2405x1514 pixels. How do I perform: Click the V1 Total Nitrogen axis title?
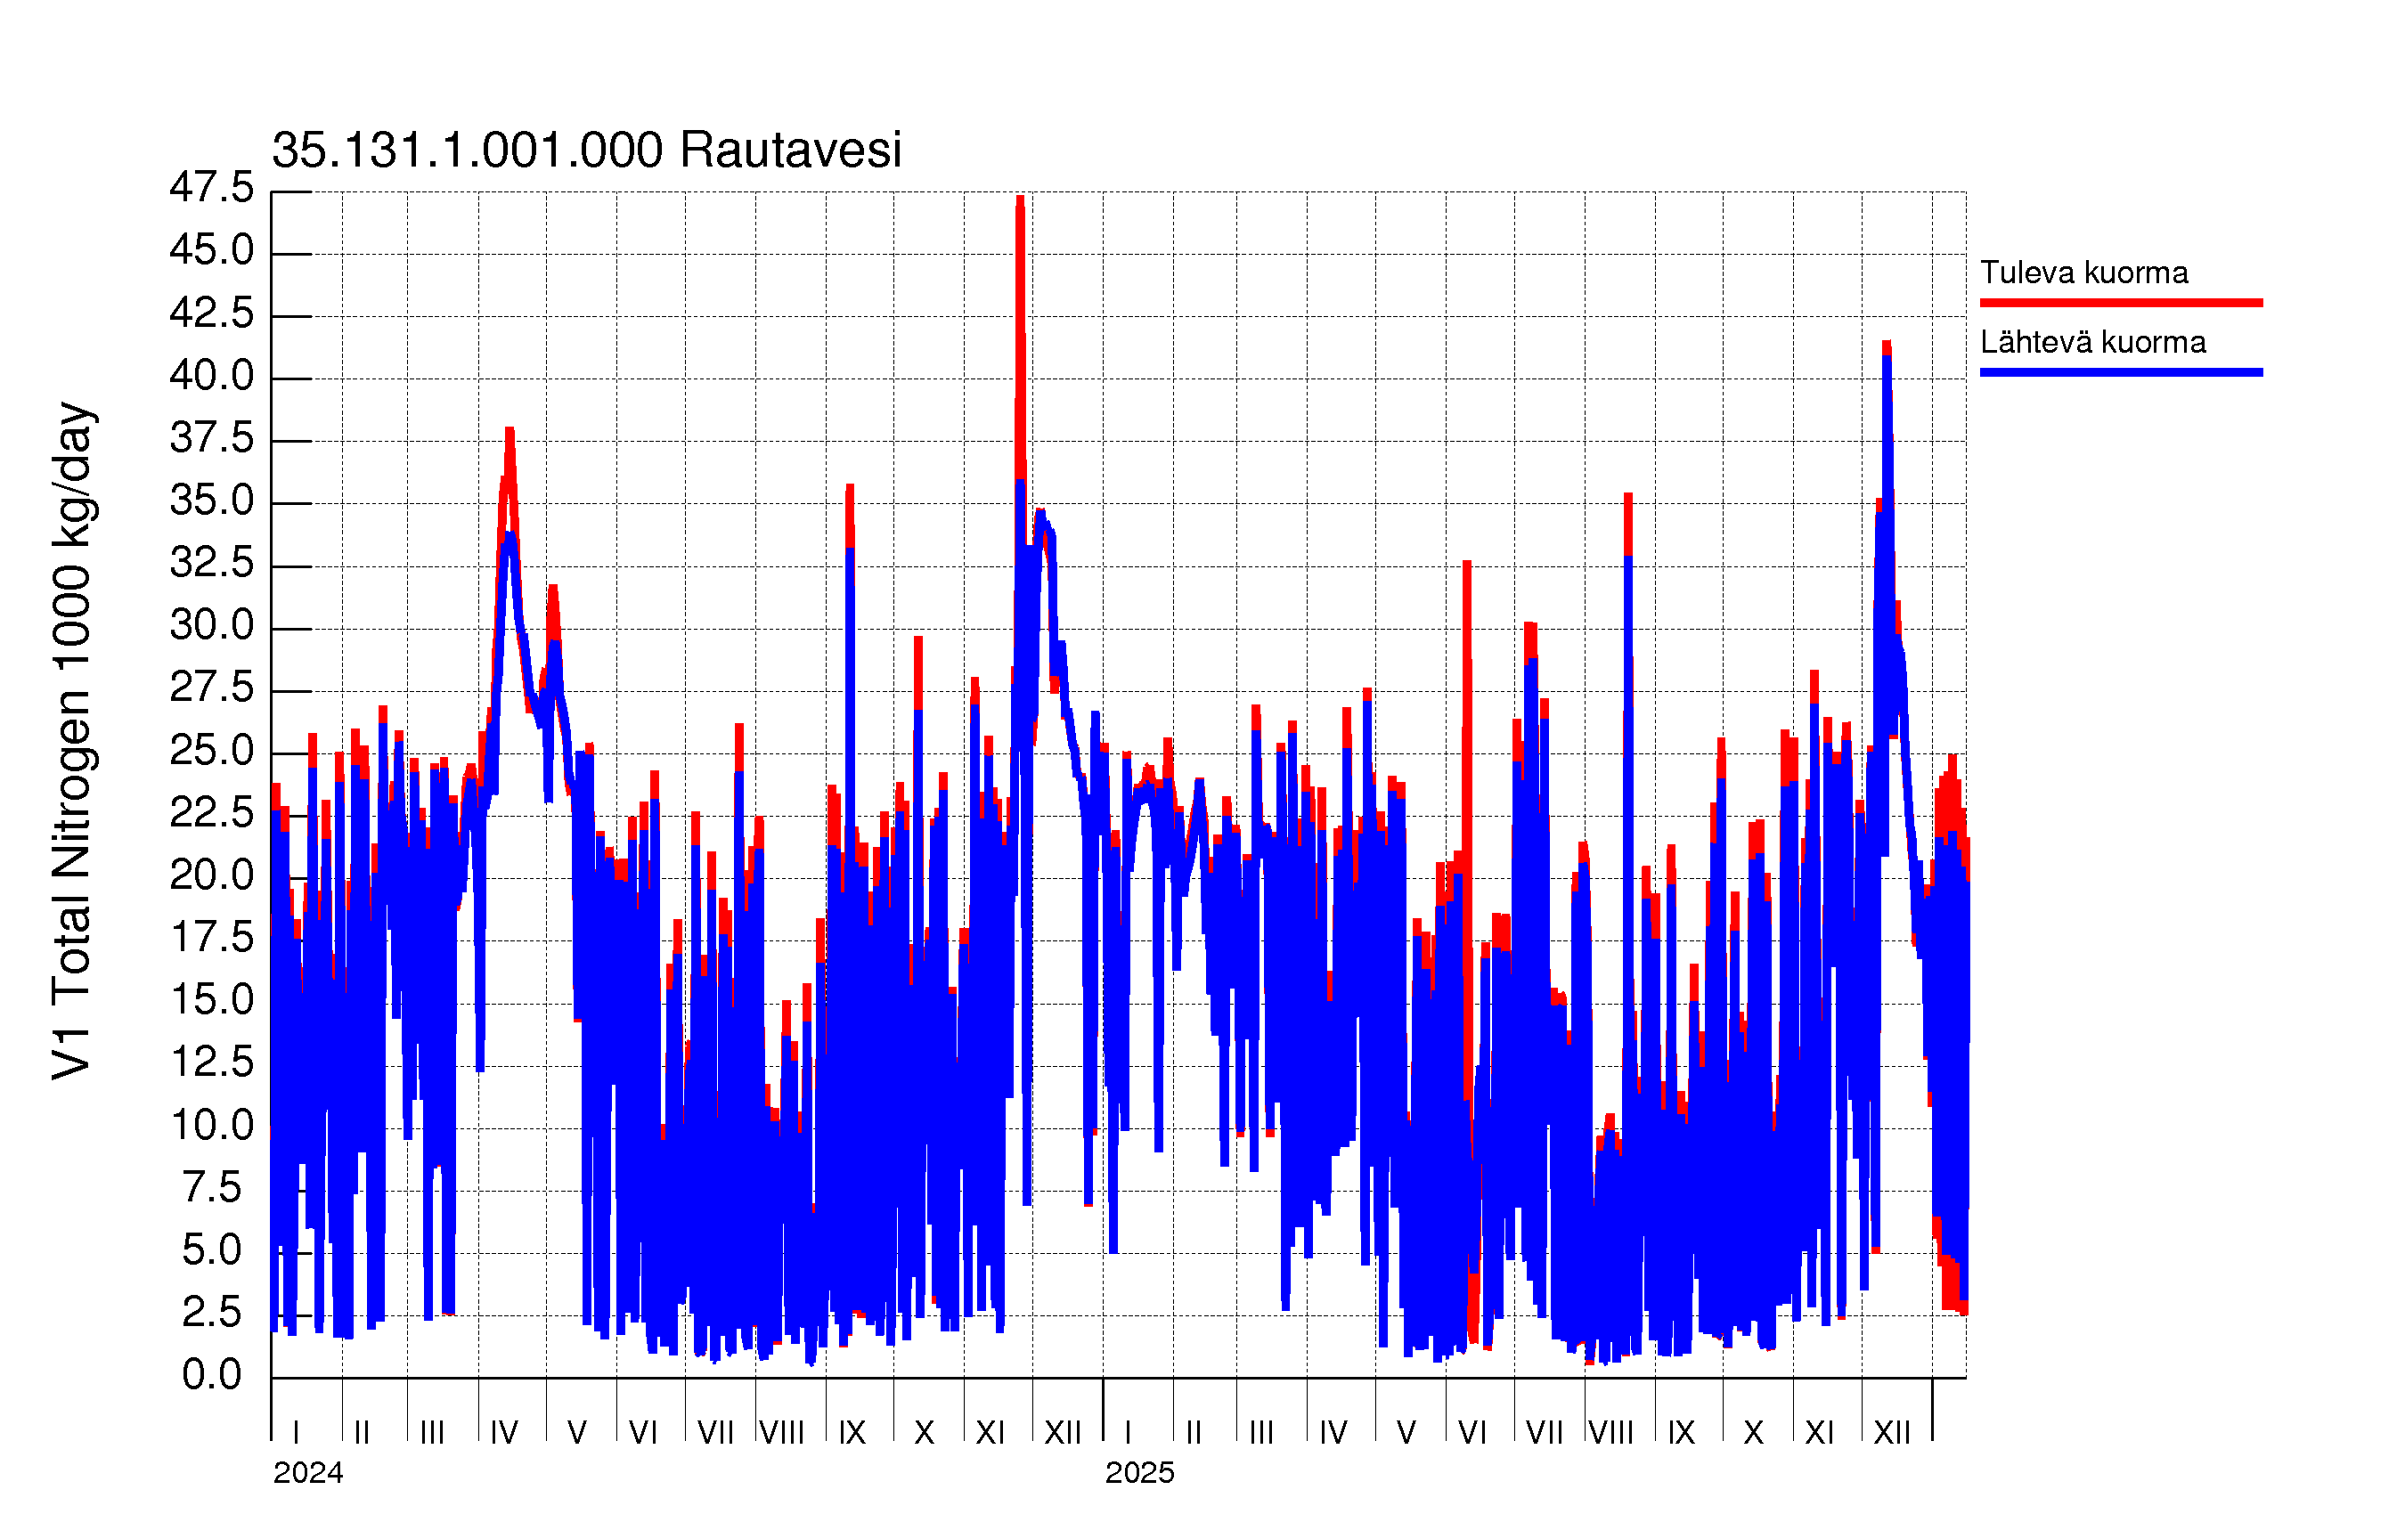(x=72, y=741)
